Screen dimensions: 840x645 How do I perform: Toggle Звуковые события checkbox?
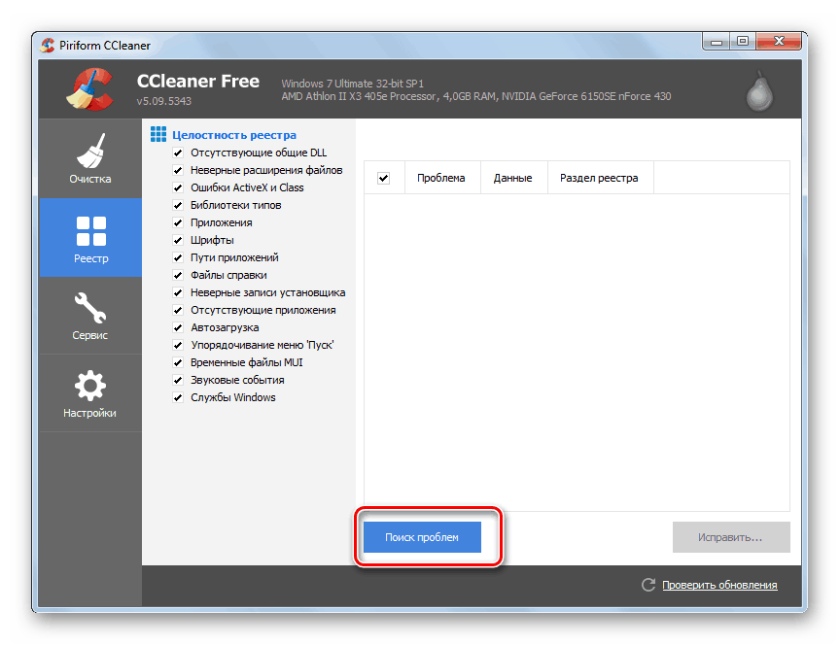click(178, 380)
